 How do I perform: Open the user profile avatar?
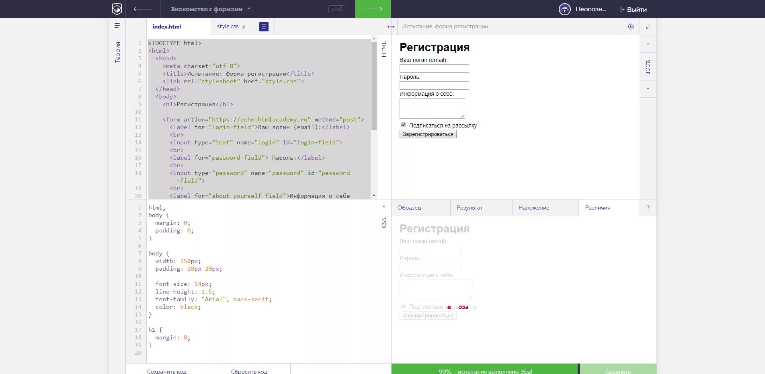[565, 9]
